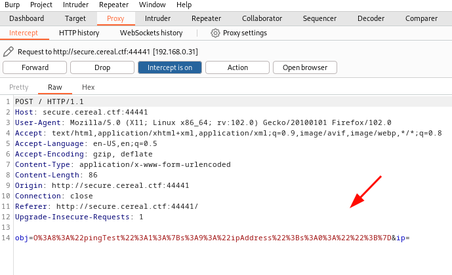Click the Origin header line
This screenshot has height=275, width=452.
pyautogui.click(x=102, y=185)
